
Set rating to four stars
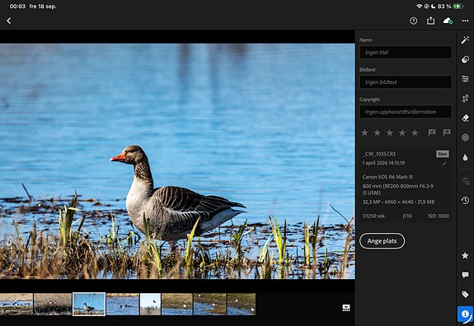click(x=402, y=133)
